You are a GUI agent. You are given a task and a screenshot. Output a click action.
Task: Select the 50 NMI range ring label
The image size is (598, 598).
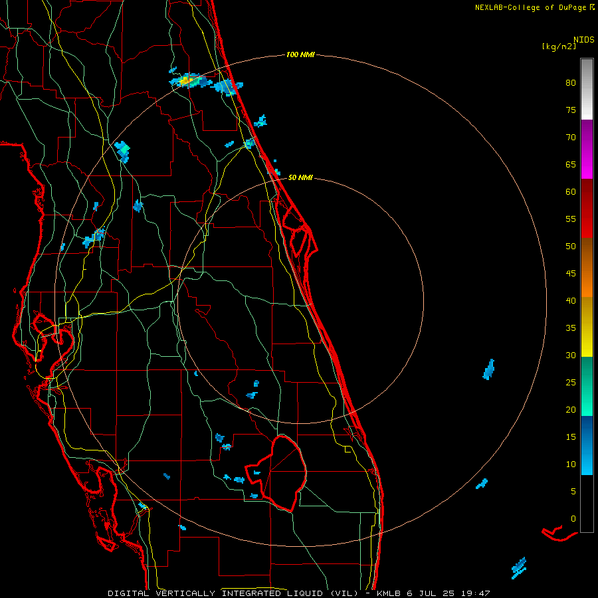coord(300,177)
